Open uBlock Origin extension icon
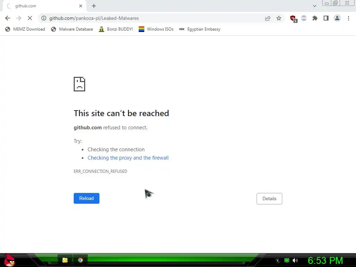The width and height of the screenshot is (356, 267). pyautogui.click(x=293, y=18)
